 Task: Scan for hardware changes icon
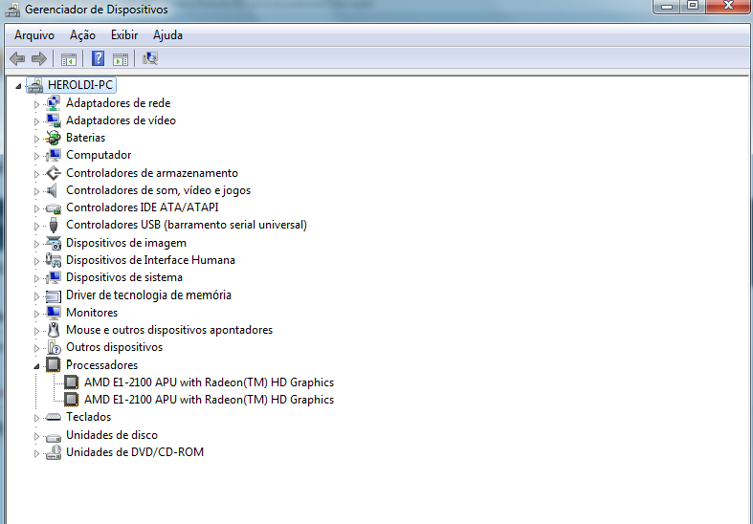pyautogui.click(x=150, y=58)
